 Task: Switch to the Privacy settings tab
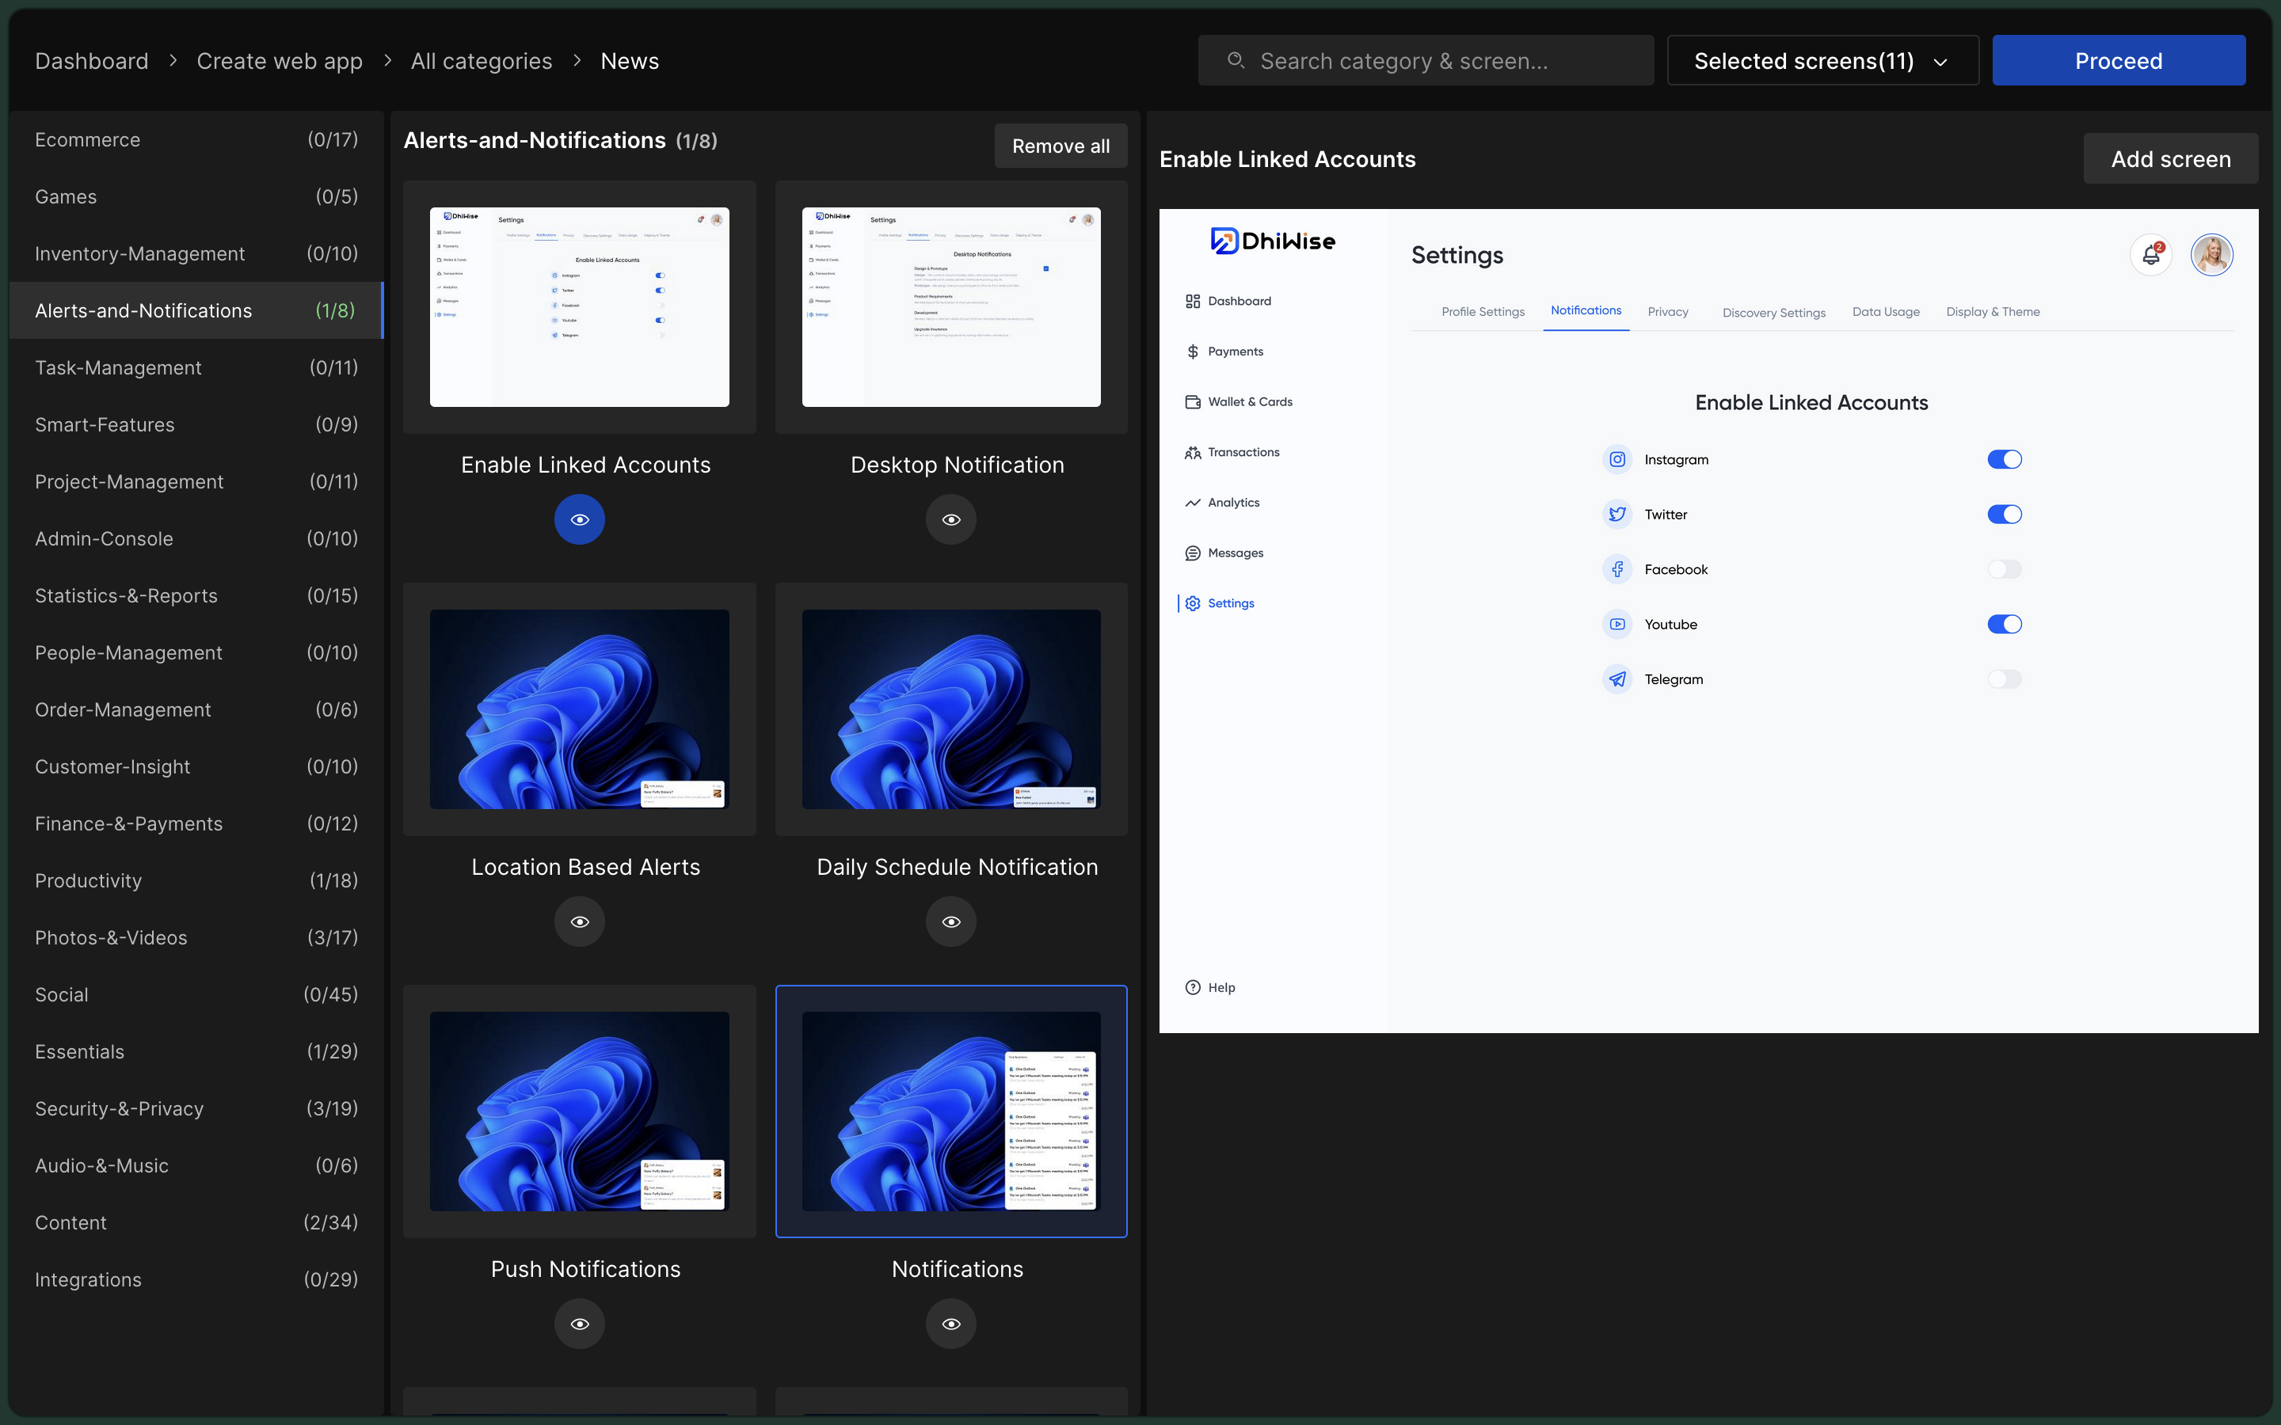1669,312
